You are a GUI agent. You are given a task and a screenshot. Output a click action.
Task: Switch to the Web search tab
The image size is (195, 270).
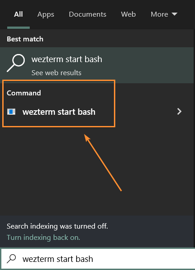click(128, 14)
